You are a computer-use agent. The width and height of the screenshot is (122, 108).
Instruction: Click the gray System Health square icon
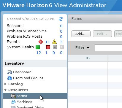pos(55,47)
